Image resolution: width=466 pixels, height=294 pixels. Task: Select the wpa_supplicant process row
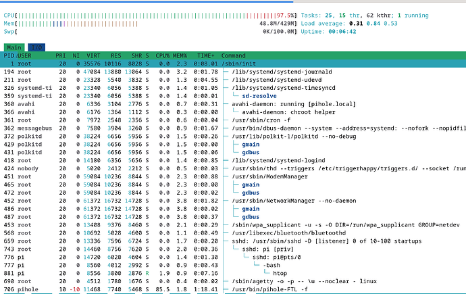(233, 225)
